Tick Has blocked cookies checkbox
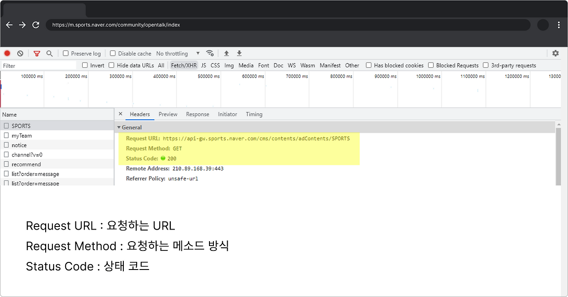Image resolution: width=568 pixels, height=297 pixels. (x=368, y=65)
